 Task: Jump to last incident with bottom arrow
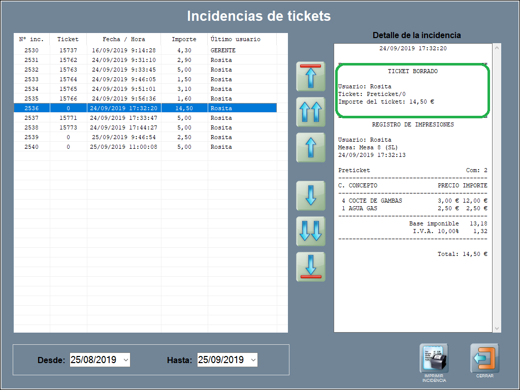pyautogui.click(x=311, y=267)
